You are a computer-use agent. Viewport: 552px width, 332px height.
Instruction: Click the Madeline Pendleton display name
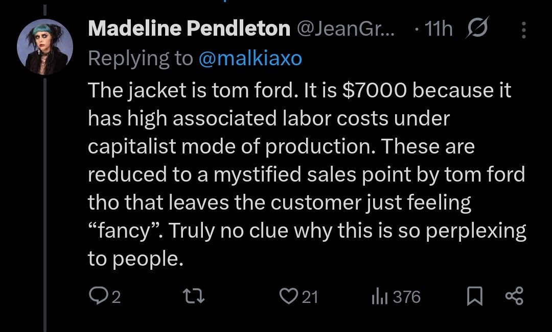(x=189, y=29)
